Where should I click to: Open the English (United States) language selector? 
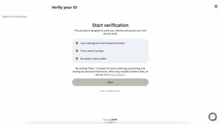click(x=14, y=17)
